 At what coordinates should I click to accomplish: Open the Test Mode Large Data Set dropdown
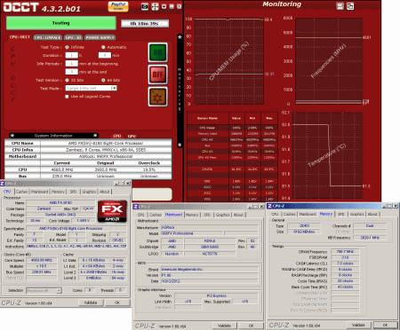(x=91, y=88)
